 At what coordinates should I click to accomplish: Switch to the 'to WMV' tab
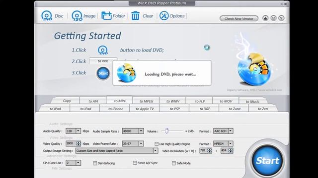point(173,101)
